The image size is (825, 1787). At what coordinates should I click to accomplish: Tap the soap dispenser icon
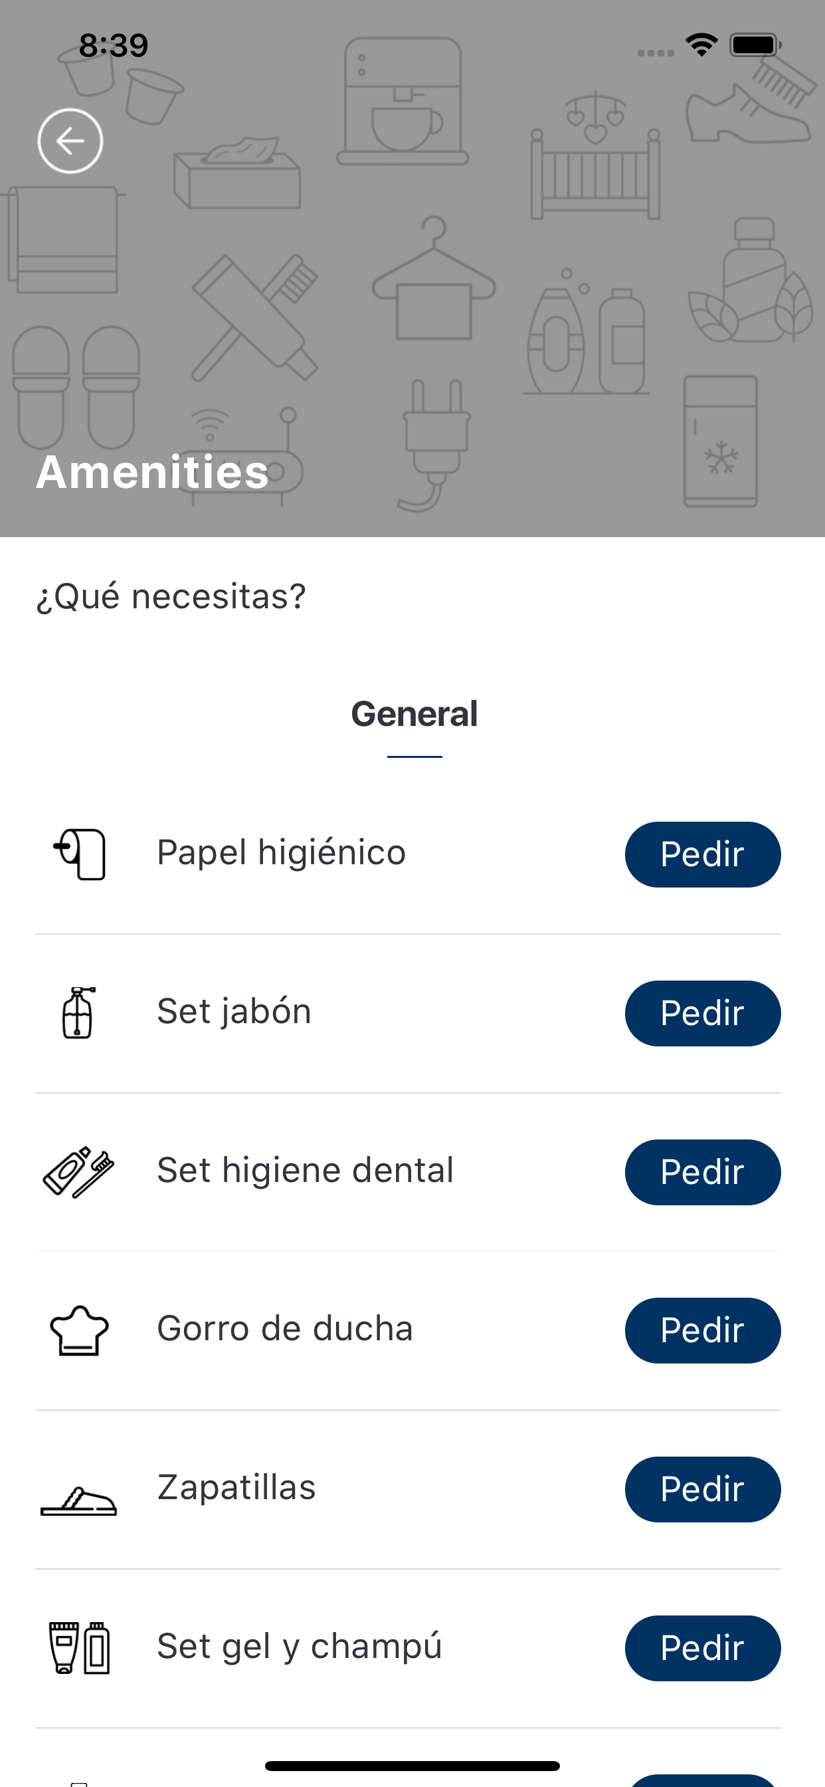(x=78, y=1012)
